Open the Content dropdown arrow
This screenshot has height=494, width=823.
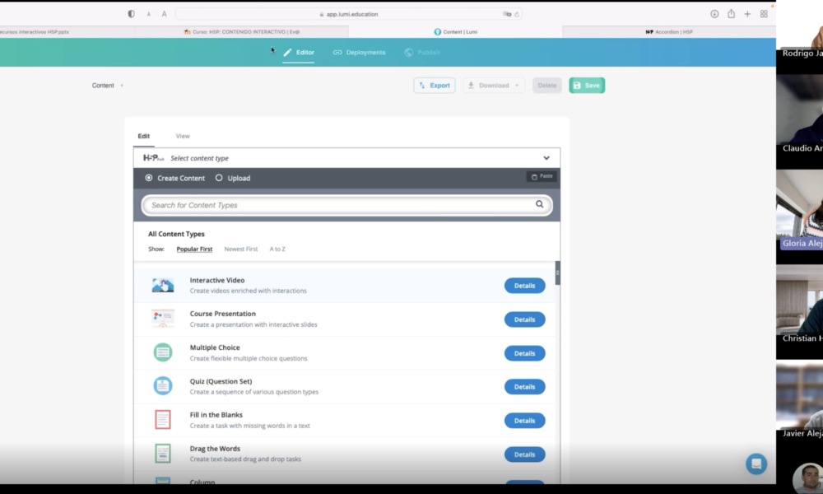point(122,86)
